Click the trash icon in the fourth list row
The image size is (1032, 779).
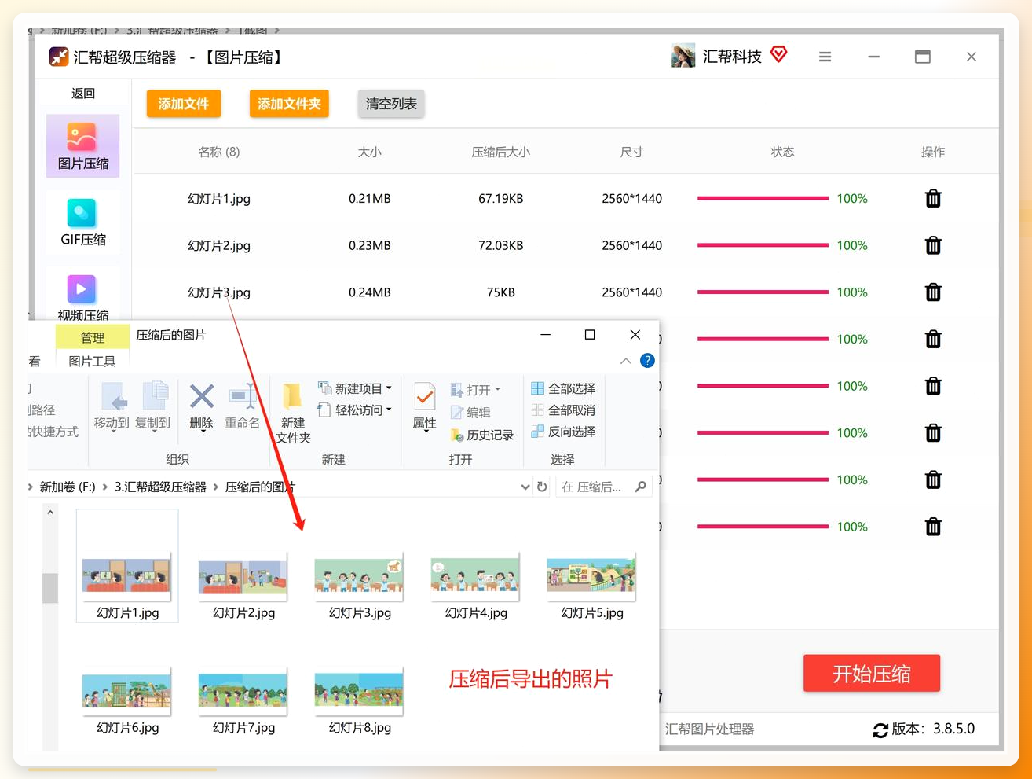point(933,339)
